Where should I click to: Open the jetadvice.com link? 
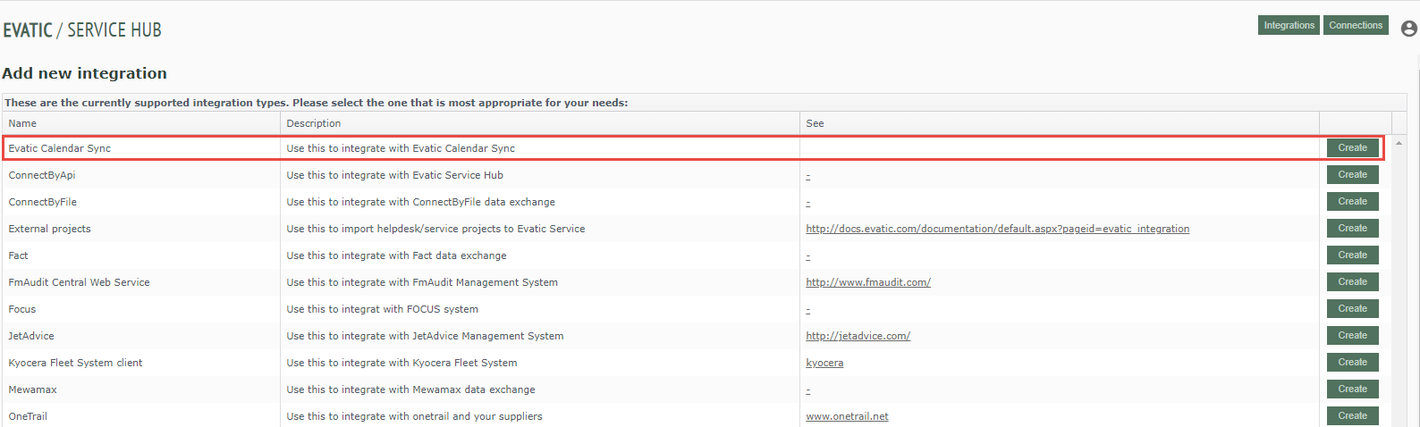point(858,336)
